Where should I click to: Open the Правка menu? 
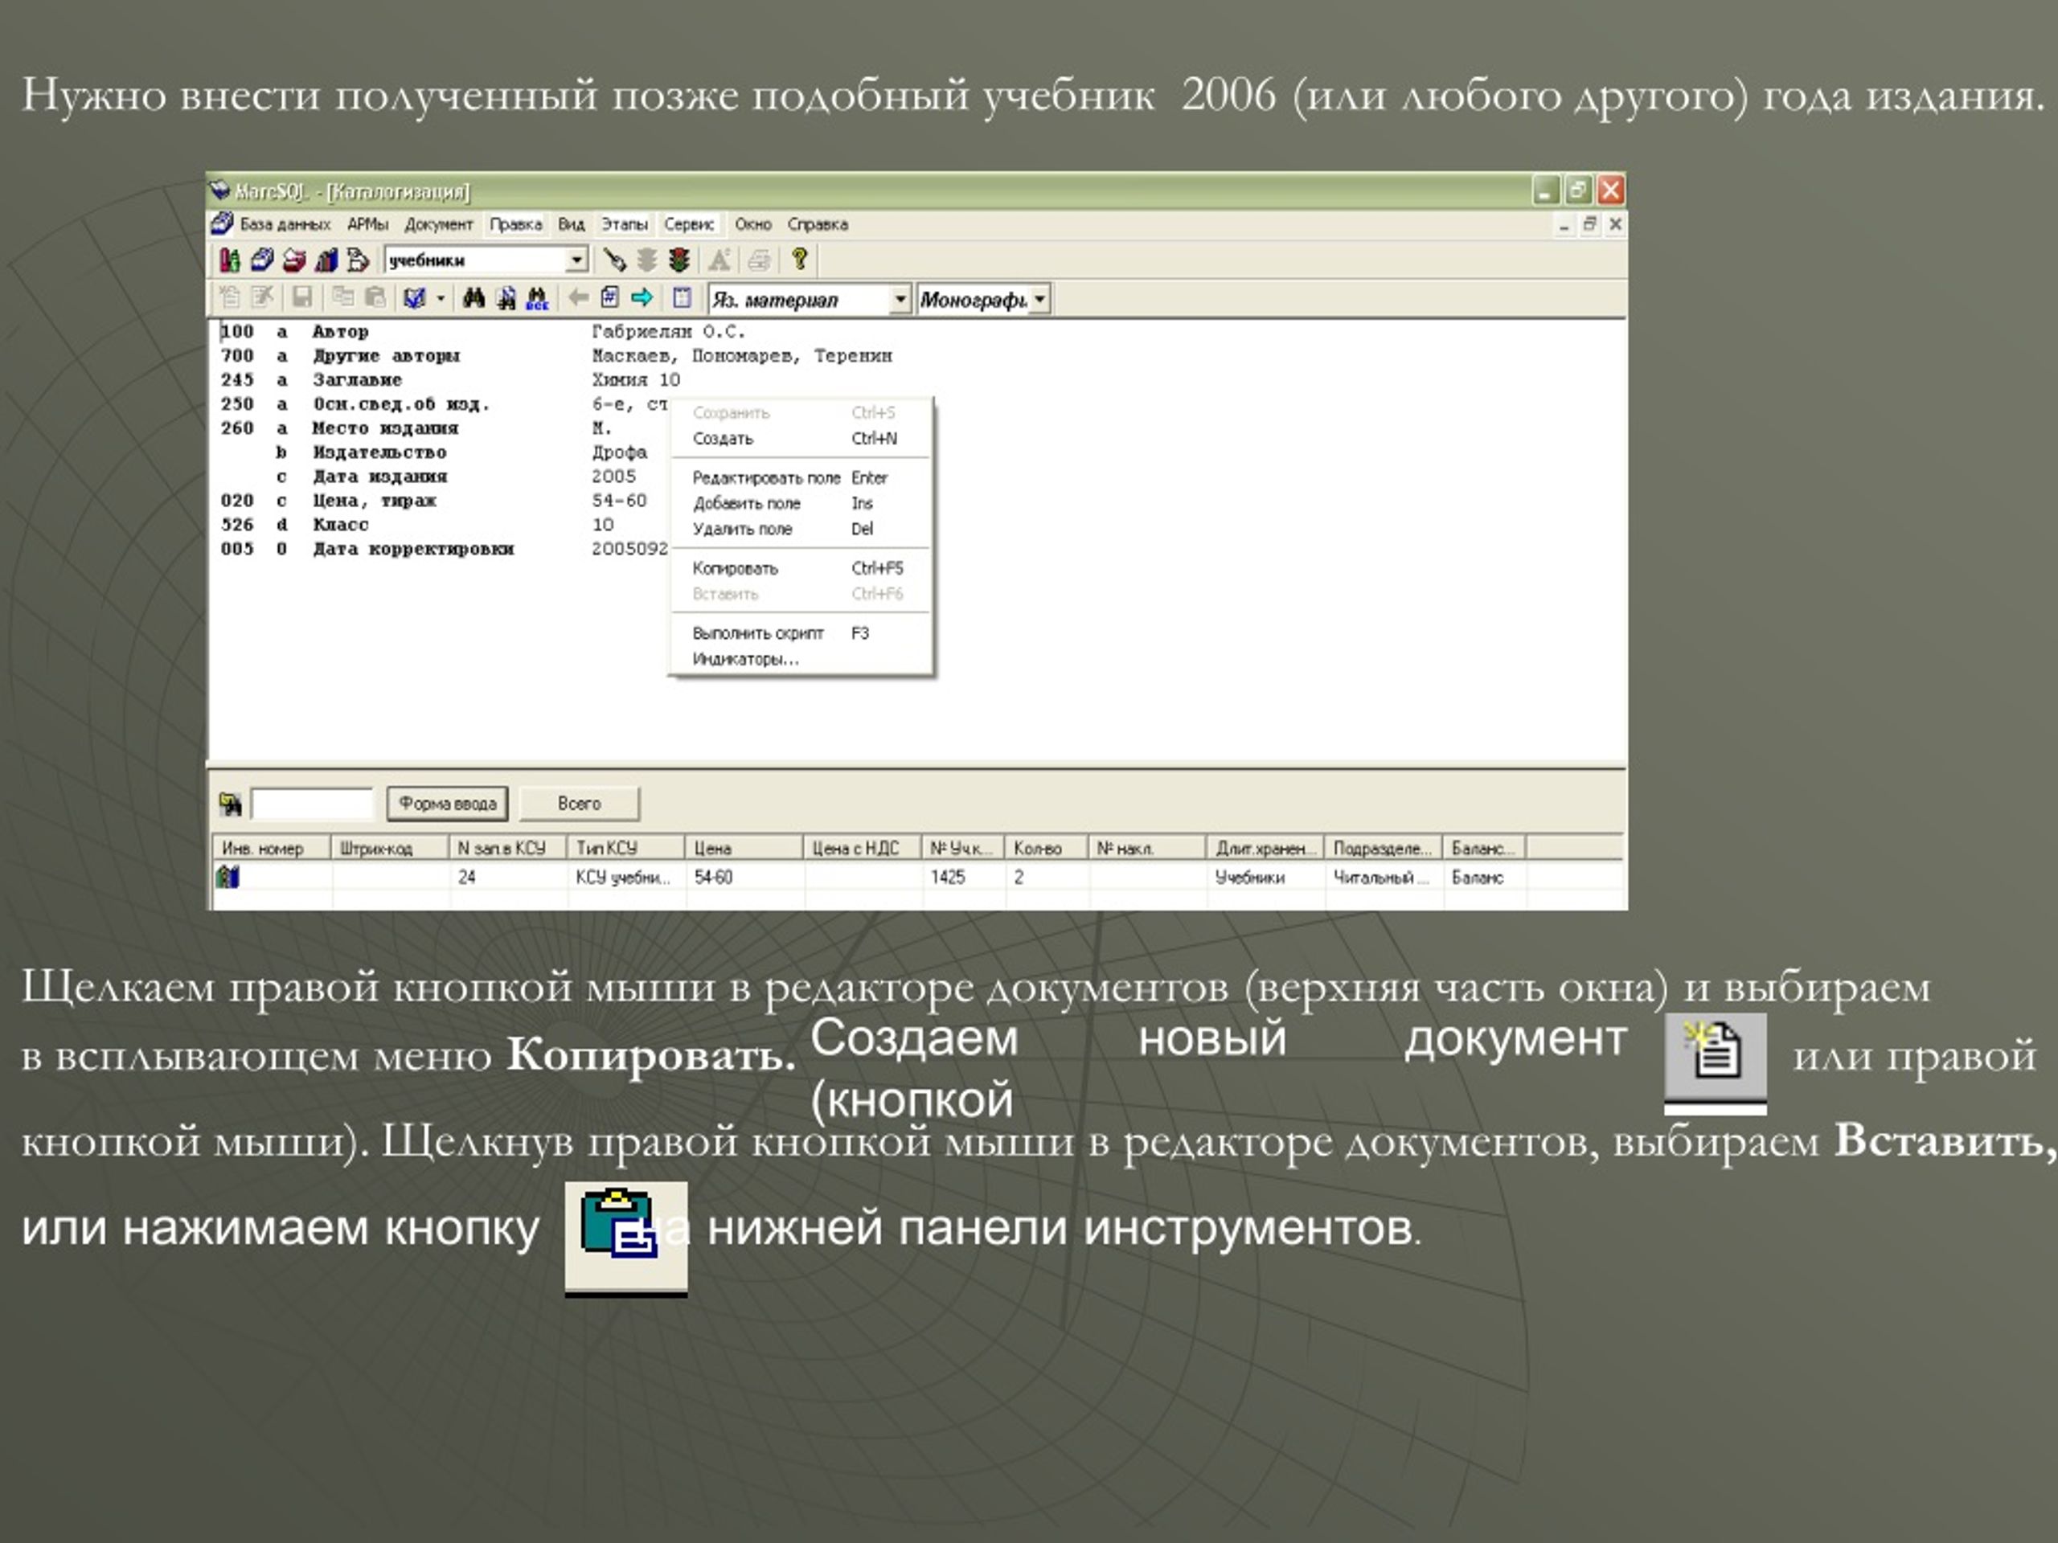(x=515, y=224)
